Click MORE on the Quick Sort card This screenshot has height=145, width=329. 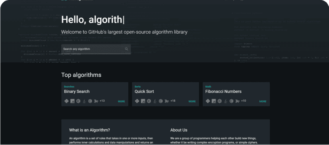[192, 101]
